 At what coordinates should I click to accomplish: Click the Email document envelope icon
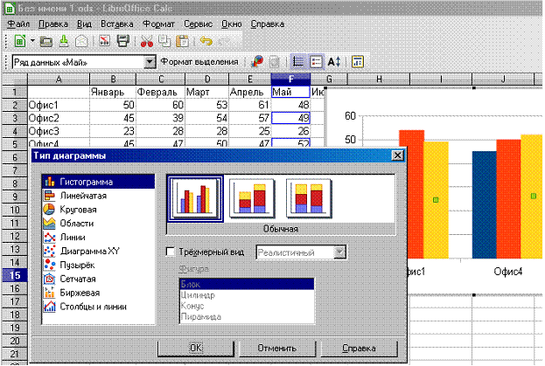tap(81, 42)
